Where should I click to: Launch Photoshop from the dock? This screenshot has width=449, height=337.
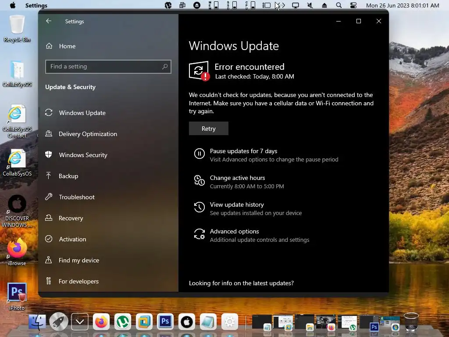point(165,322)
